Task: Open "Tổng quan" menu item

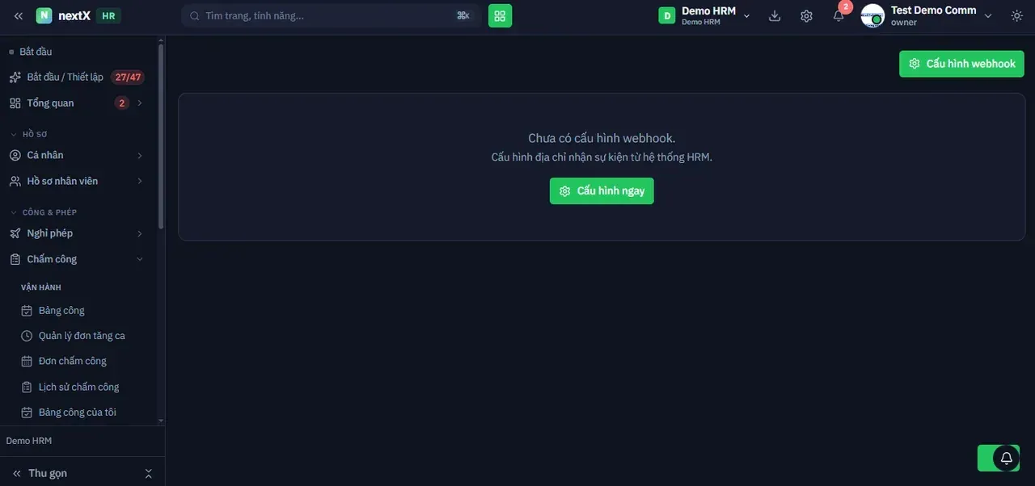Action: (76, 103)
